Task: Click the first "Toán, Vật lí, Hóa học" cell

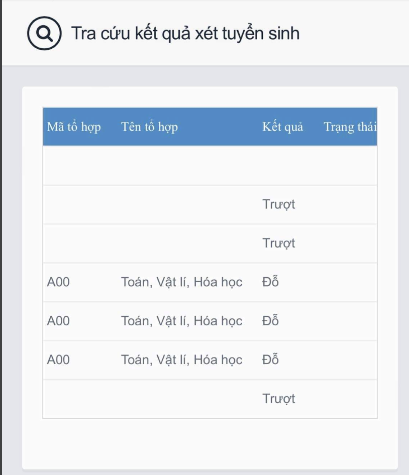Action: 181,282
